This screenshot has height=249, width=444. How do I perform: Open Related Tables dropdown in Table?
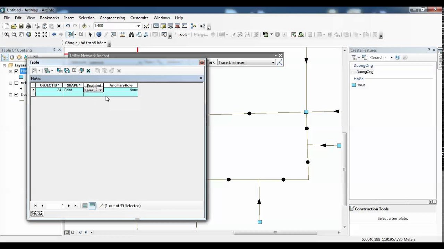point(49,71)
